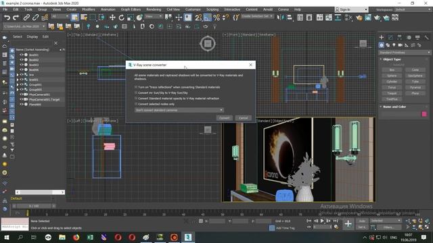
Task: Open Firefox from the Windows taskbar
Action: [x=76, y=237]
